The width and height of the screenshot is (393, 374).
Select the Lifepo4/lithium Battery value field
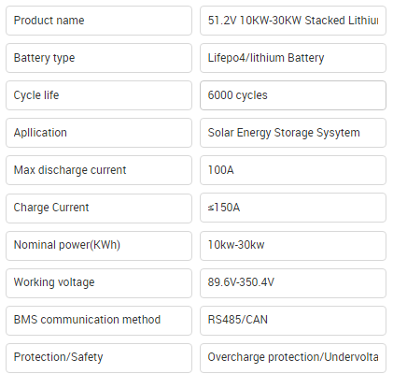click(x=293, y=58)
